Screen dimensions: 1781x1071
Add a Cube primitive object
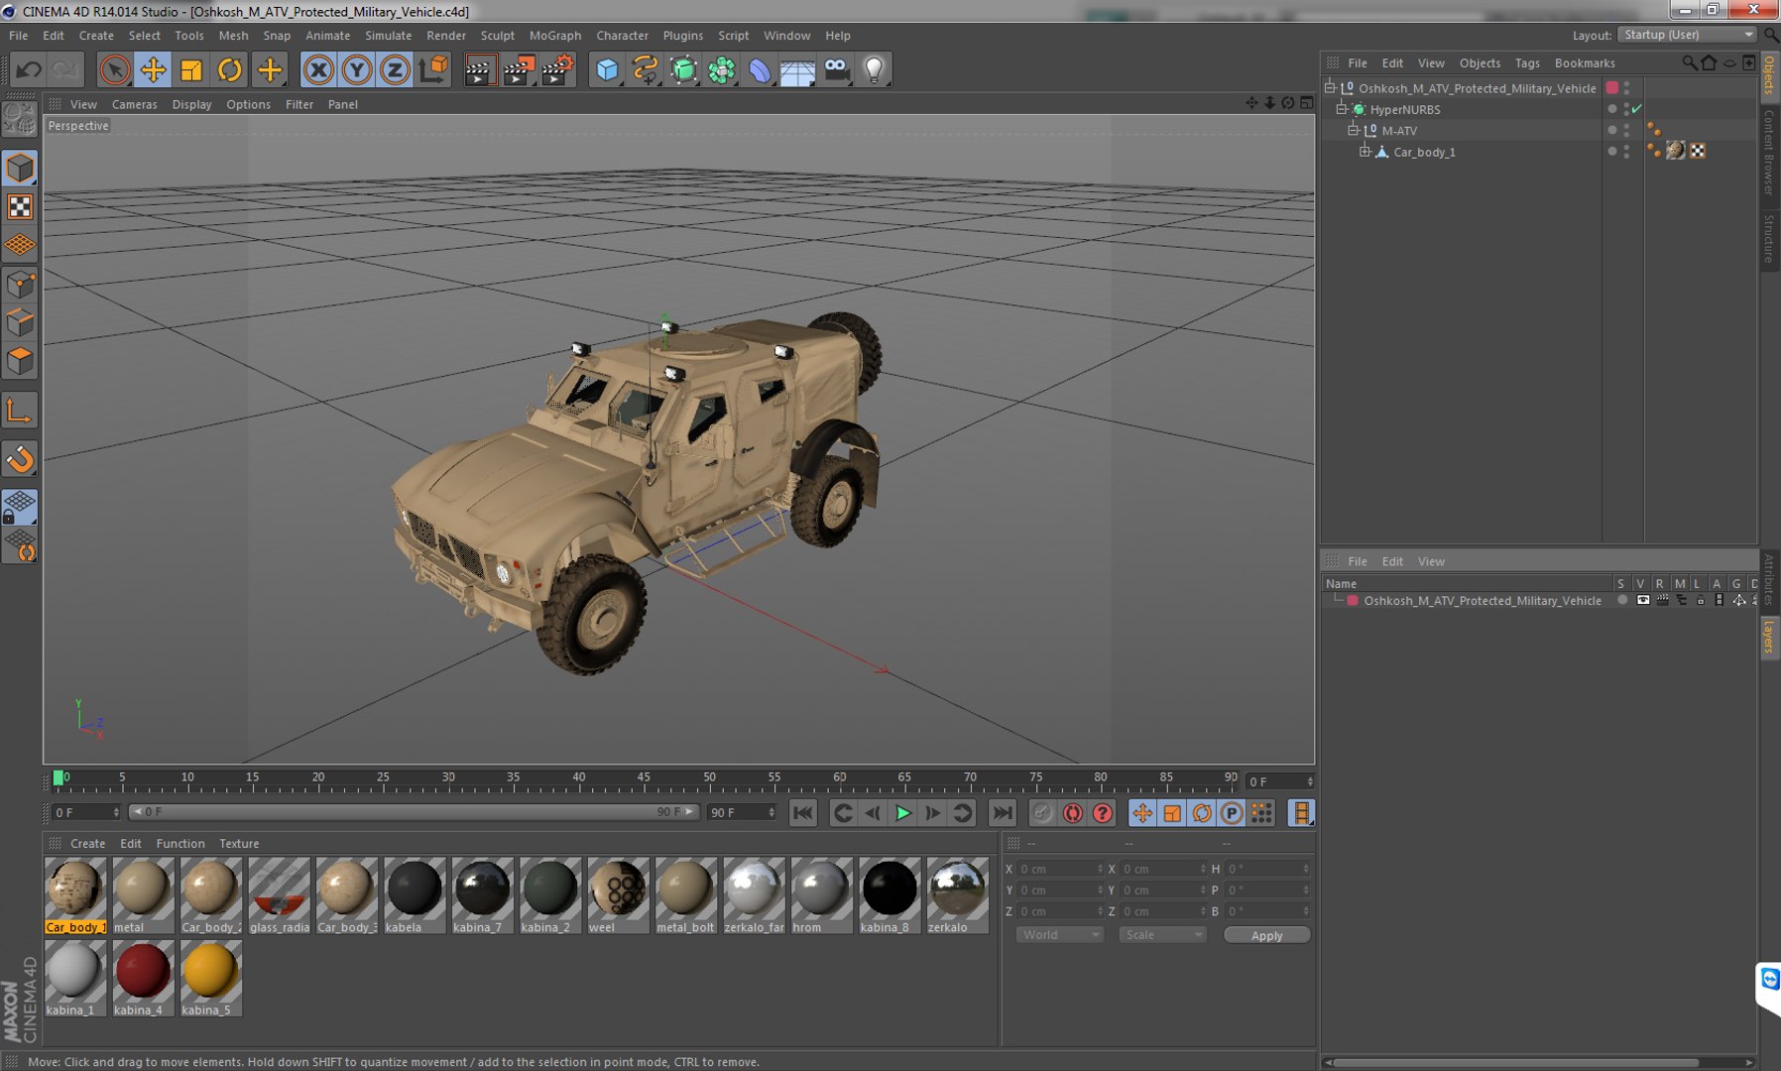[x=607, y=69]
